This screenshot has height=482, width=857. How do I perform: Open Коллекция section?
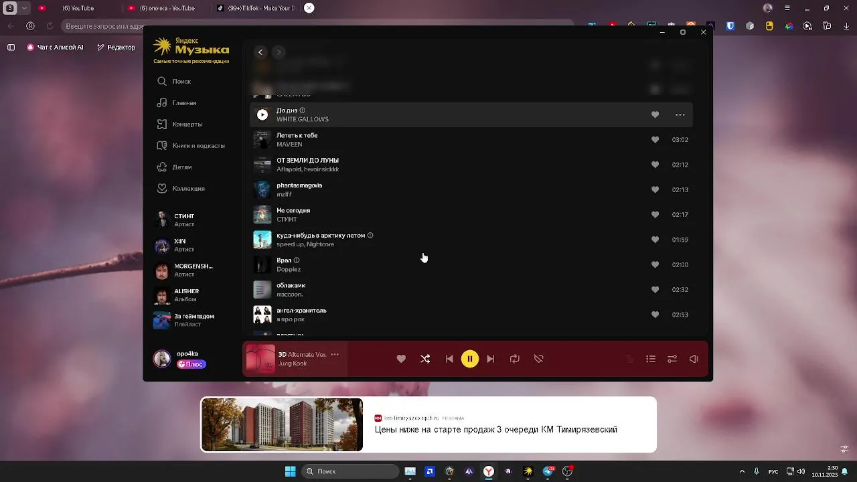click(181, 188)
